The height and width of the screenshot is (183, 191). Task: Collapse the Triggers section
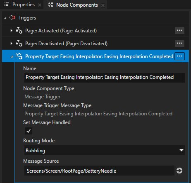[x=5, y=18]
